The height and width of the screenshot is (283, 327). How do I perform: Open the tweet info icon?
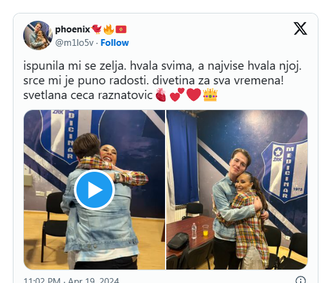(301, 279)
